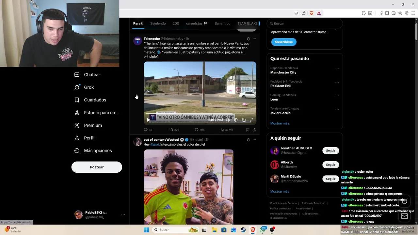418x235 pixels.
Task: Reply to Telenoche post (68)
Action: [148, 130]
